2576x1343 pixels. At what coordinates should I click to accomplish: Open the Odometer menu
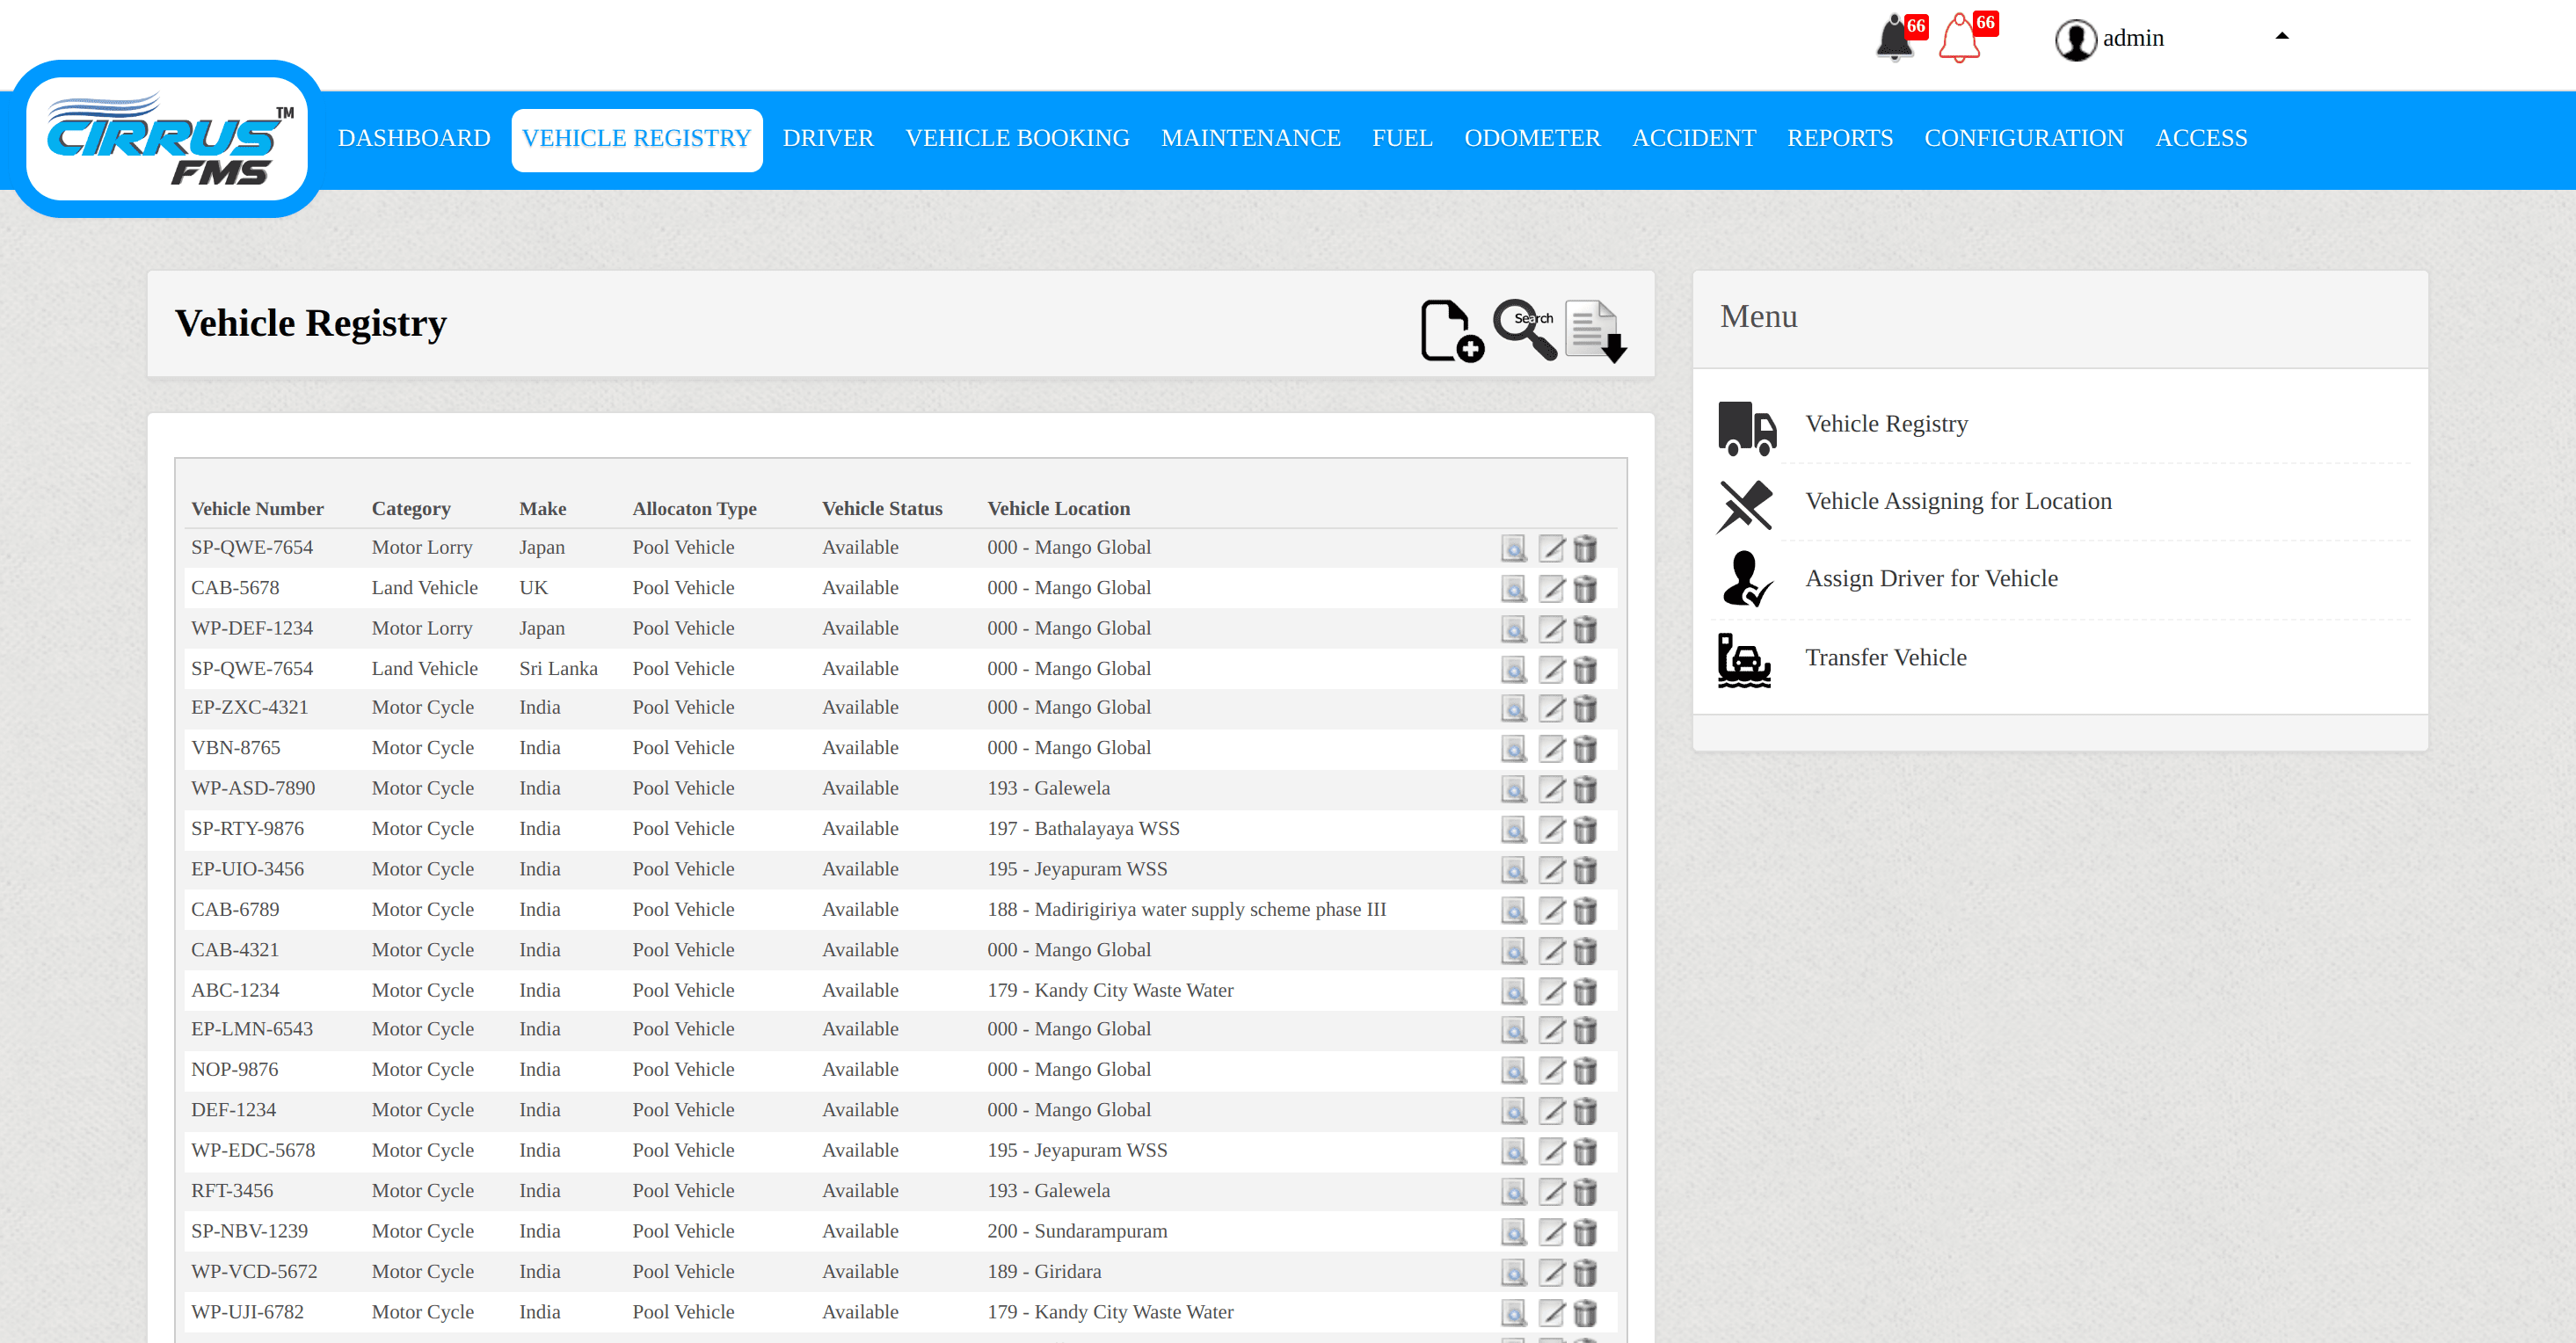coord(1532,138)
